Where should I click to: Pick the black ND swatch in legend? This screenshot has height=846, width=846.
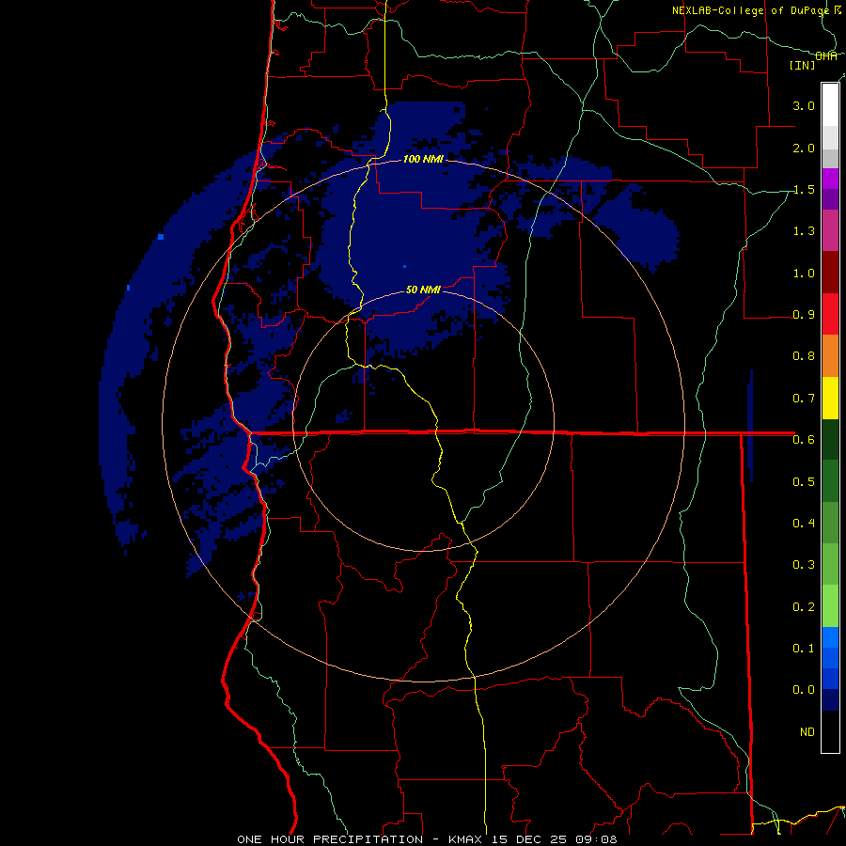(x=830, y=731)
